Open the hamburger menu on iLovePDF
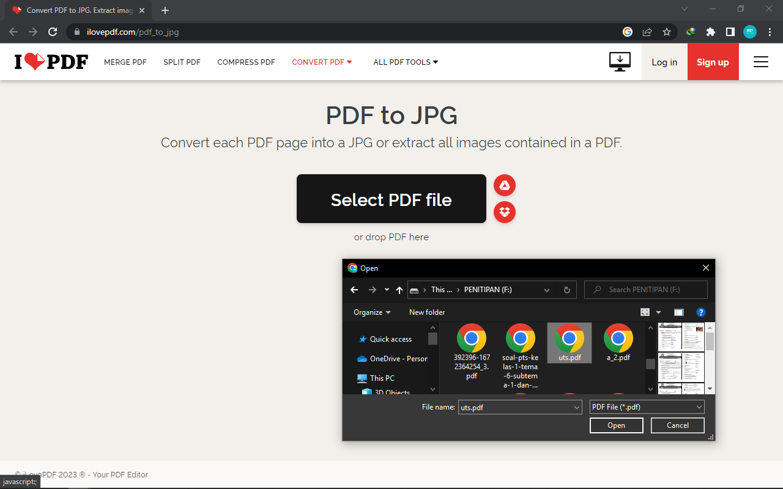783x489 pixels. (760, 62)
